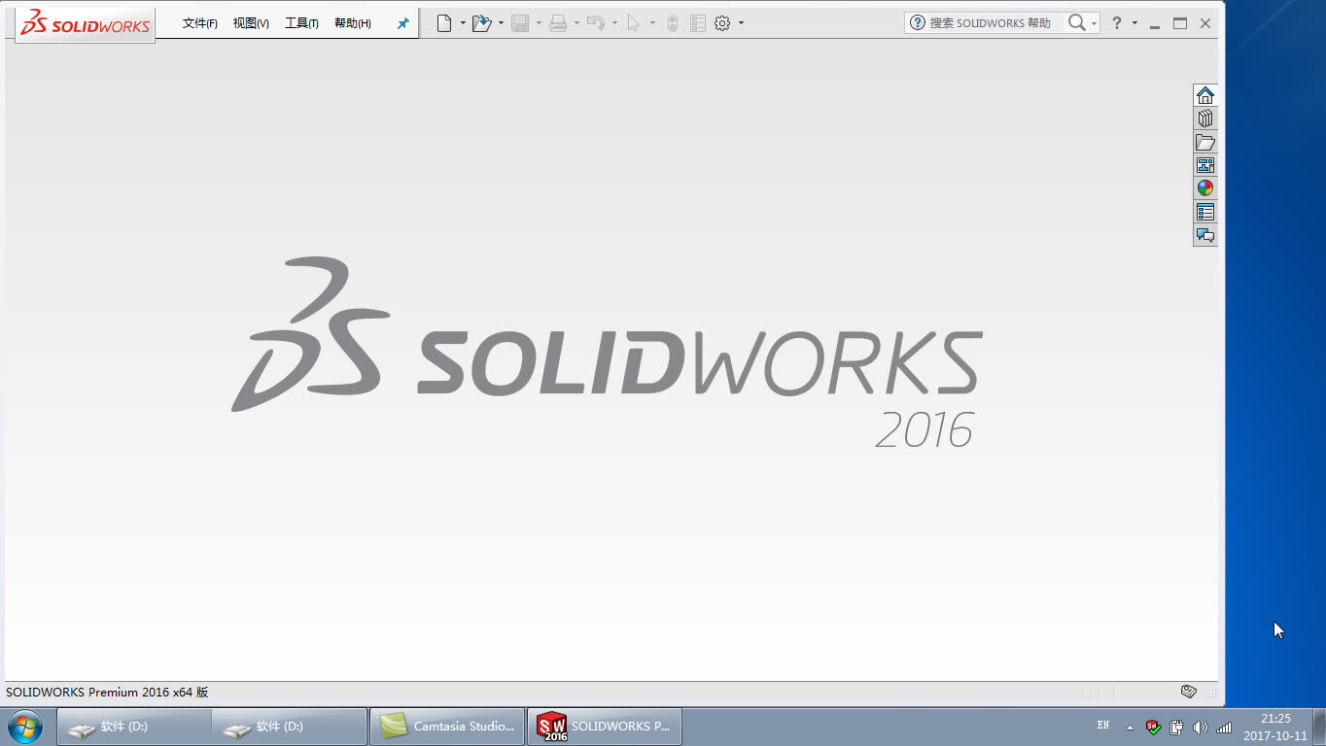This screenshot has width=1326, height=746.
Task: Create a new document with New icon
Action: [x=444, y=23]
